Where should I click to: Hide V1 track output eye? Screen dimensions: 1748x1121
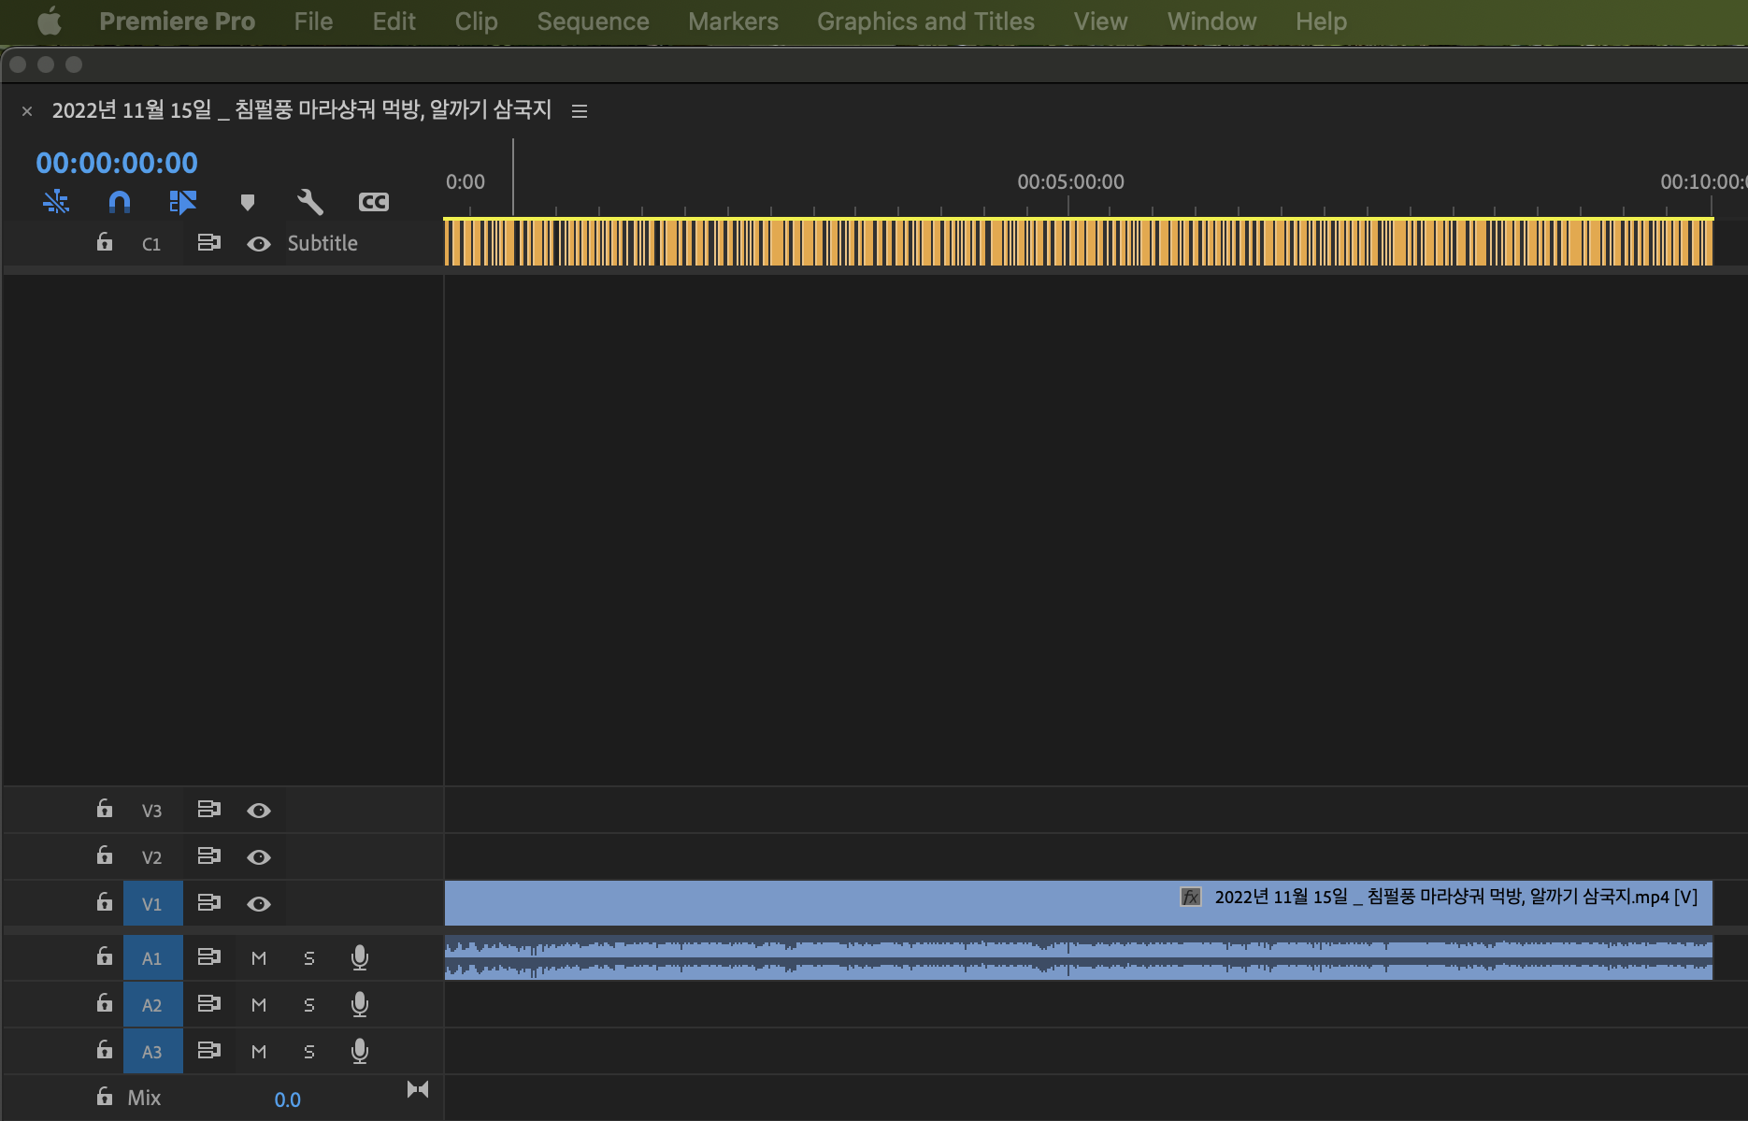259,904
